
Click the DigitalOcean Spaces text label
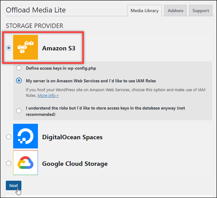(x=72, y=137)
